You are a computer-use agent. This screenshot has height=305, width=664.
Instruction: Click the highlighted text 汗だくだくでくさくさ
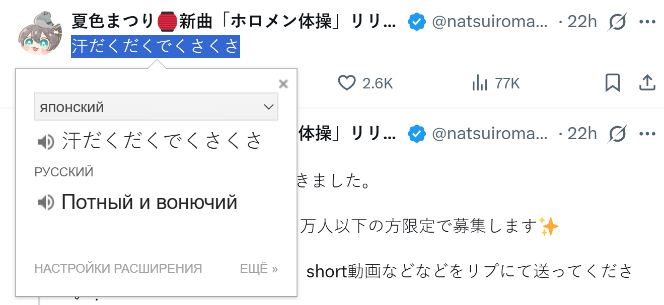point(155,47)
